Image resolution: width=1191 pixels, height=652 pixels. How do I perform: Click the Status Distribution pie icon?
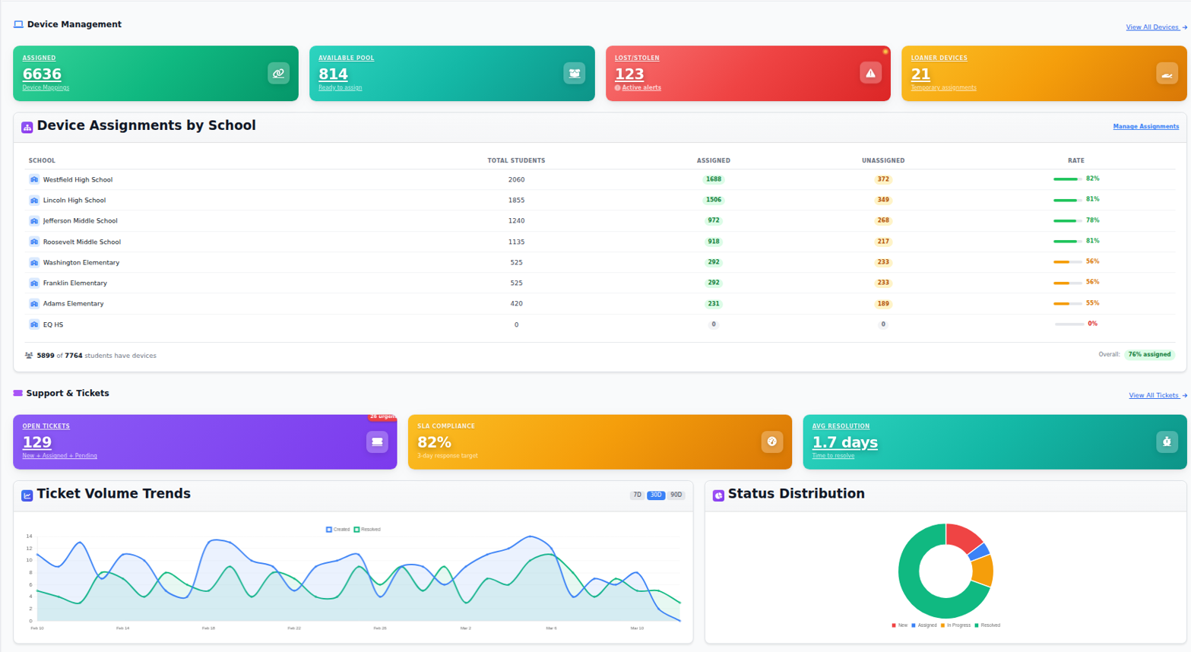tap(718, 495)
